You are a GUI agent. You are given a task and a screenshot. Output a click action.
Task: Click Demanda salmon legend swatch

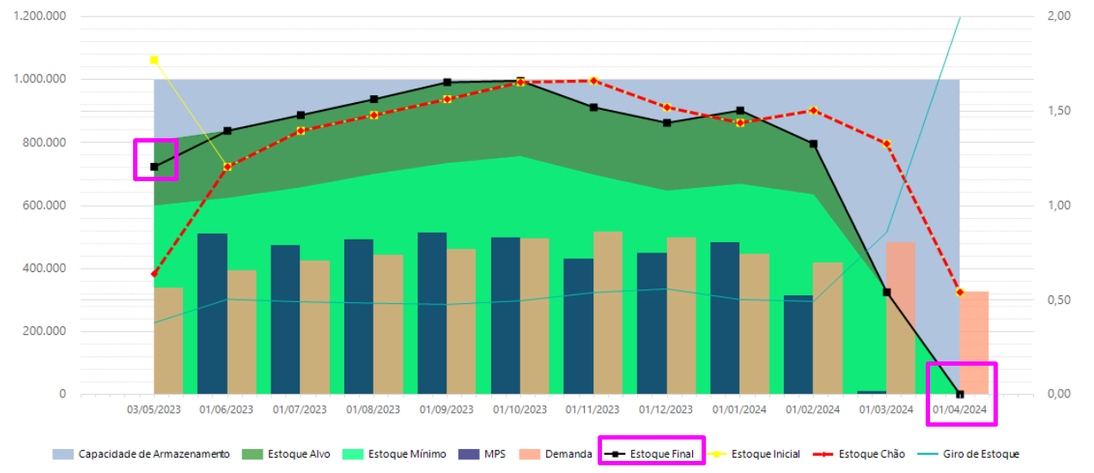click(530, 454)
